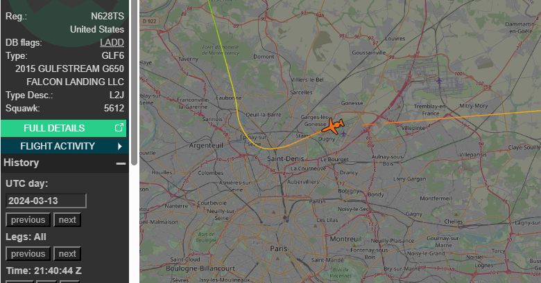Image resolution: width=541 pixels, height=283 pixels.
Task: Focus the UTC day date field
Action: (x=46, y=201)
